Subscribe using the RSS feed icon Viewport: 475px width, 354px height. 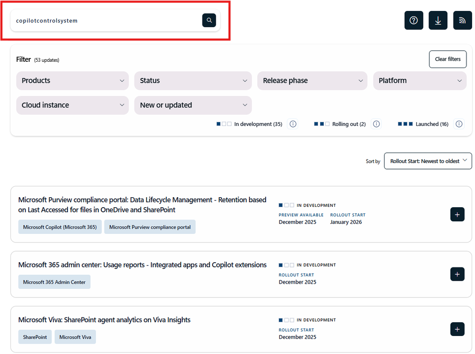462,20
